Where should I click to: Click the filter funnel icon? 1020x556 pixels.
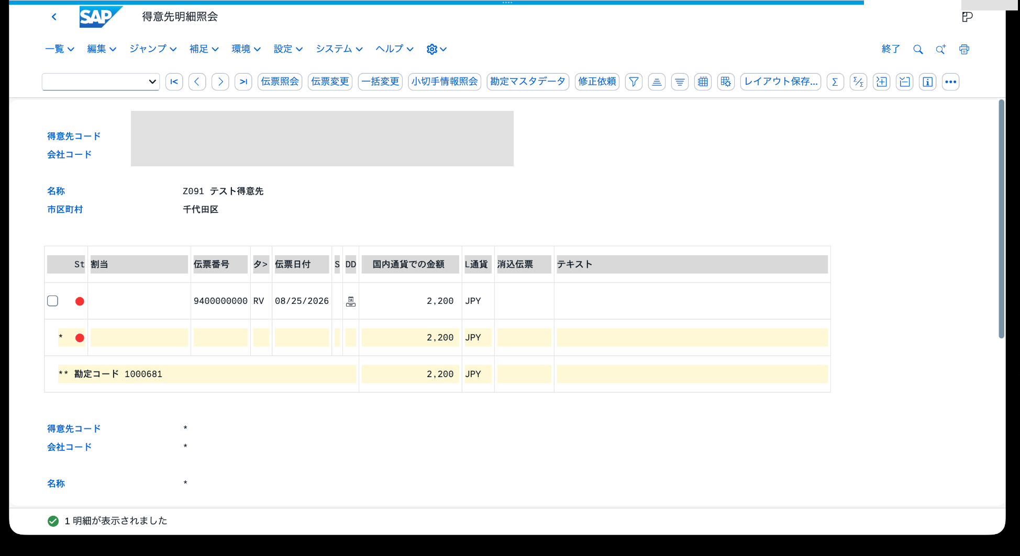click(x=634, y=82)
